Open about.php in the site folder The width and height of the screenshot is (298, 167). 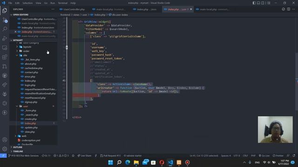tap(30, 64)
